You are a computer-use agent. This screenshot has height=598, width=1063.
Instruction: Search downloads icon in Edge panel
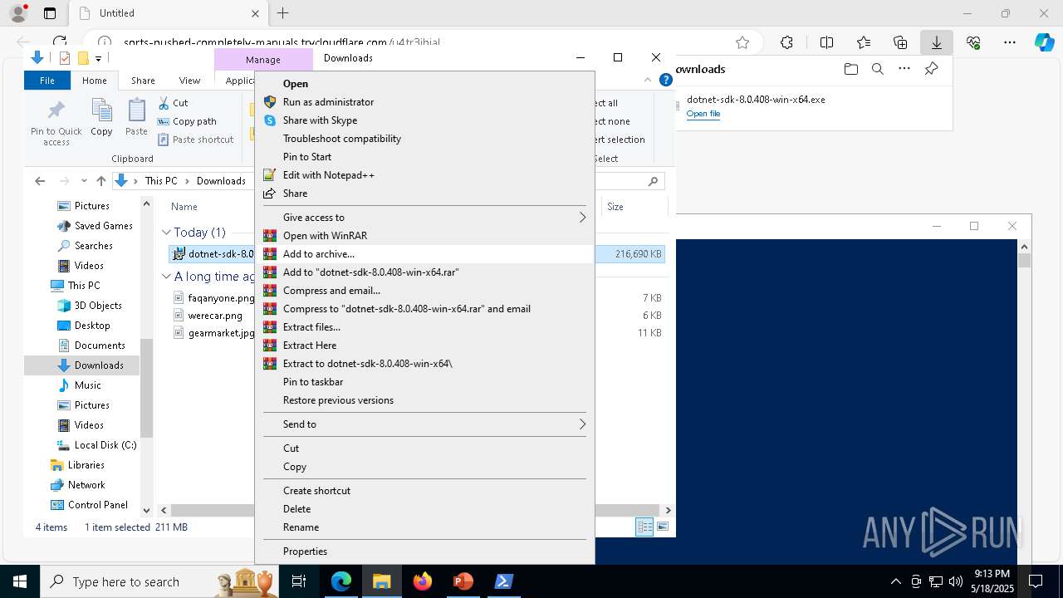tap(877, 69)
